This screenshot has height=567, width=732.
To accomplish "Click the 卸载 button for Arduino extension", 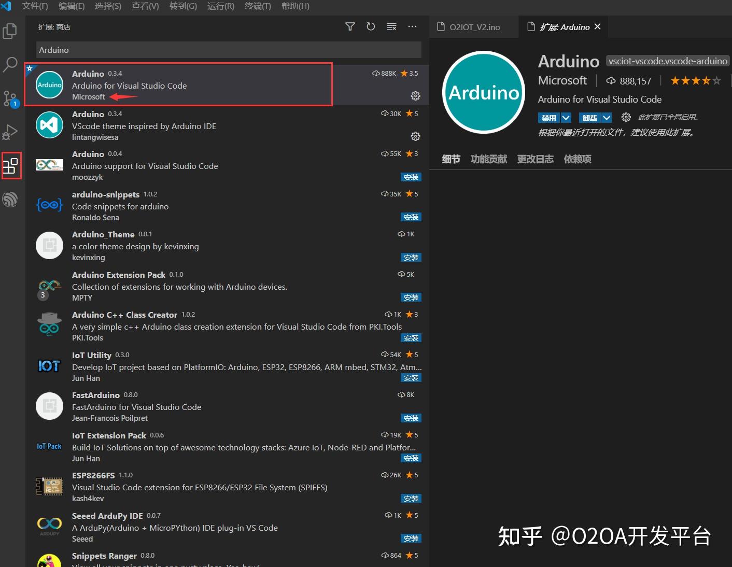I will point(590,118).
